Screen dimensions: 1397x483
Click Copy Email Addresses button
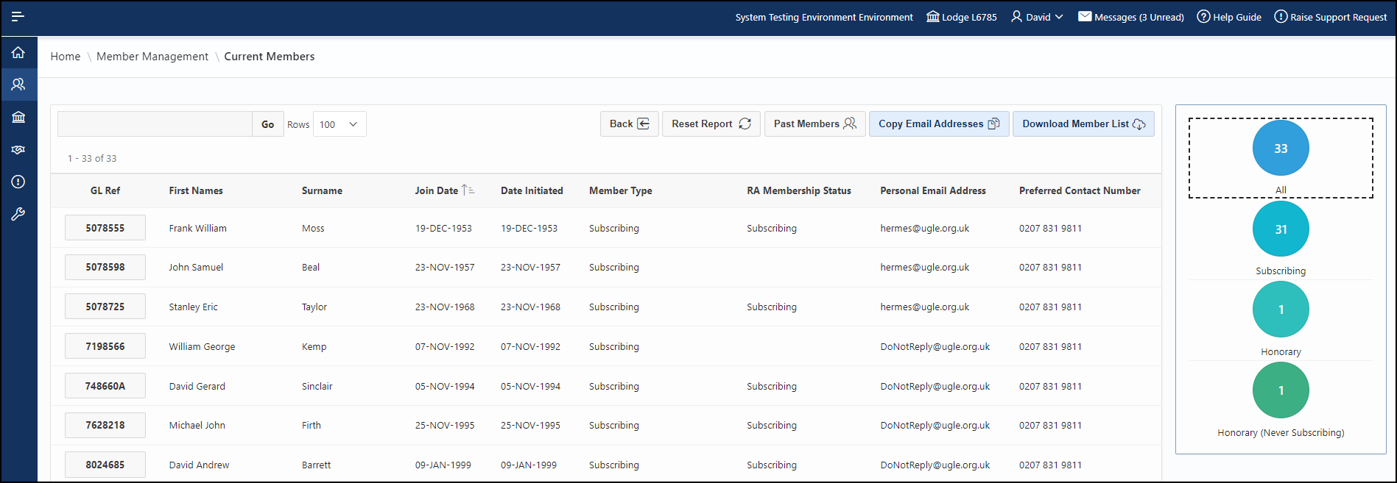pyautogui.click(x=938, y=124)
